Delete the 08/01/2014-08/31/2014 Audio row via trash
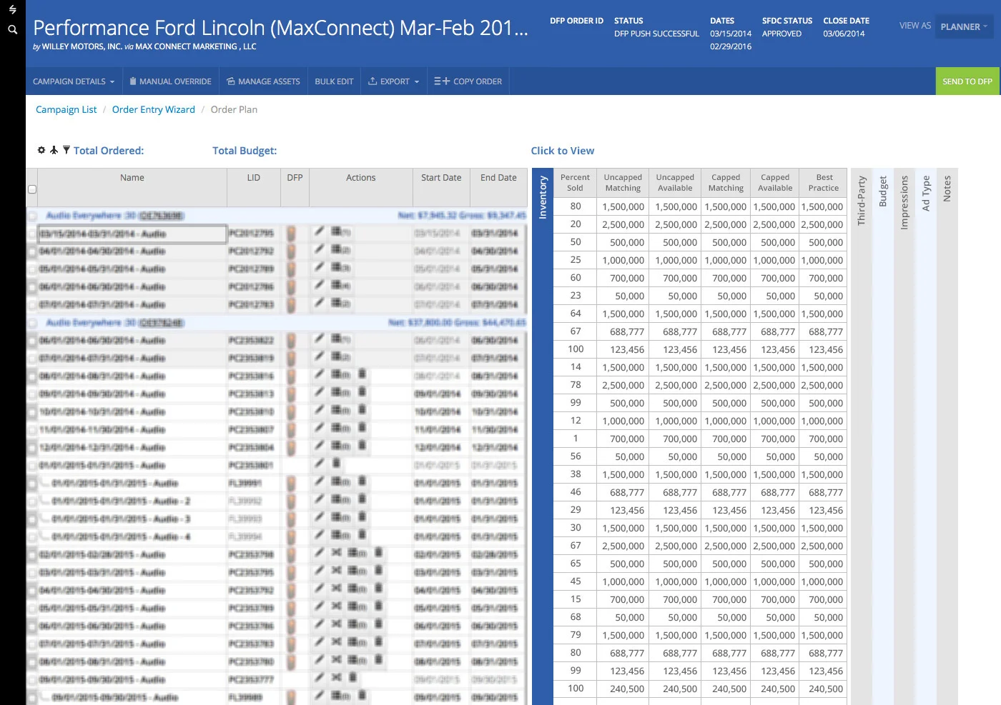Screen dimensions: 1001x705 [x=362, y=374]
